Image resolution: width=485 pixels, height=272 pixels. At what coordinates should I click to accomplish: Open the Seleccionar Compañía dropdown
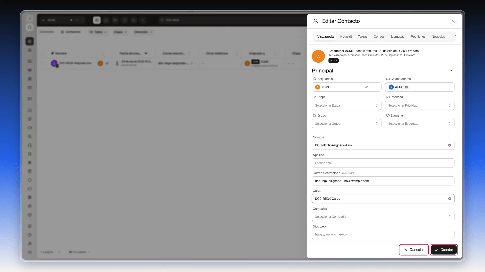(x=383, y=217)
